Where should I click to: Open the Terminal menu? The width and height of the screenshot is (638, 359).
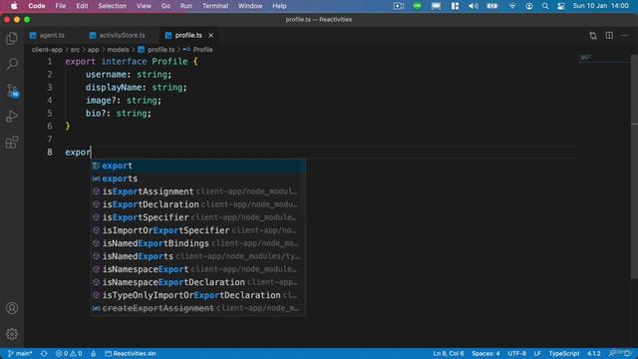tap(215, 6)
